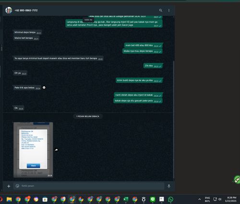This screenshot has width=240, height=204.
Task: Open File Explorer from the taskbar
Action: tap(9, 199)
